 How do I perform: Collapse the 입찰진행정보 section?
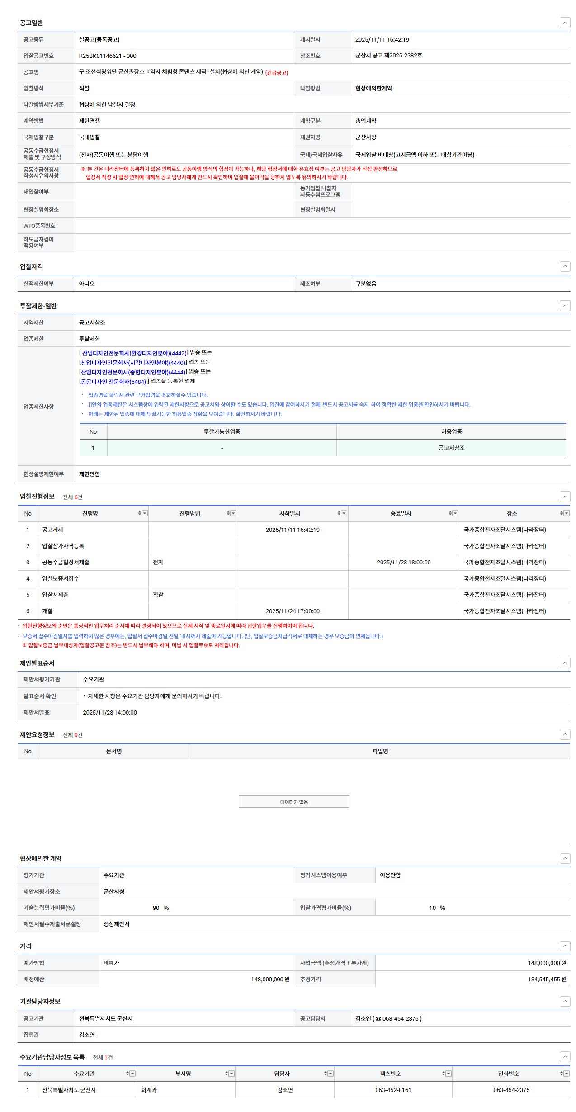[565, 497]
